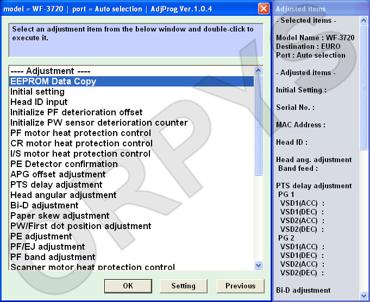Open the Setting button

pyautogui.click(x=183, y=286)
